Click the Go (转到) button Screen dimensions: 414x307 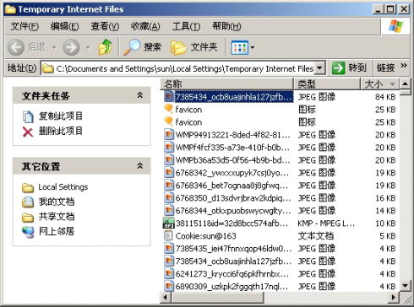[x=349, y=68]
